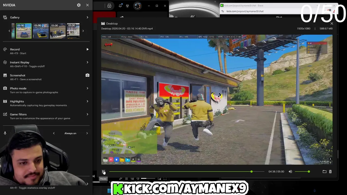This screenshot has height=195, width=347.
Task: Open the Windows Start button
Action: pos(109,191)
